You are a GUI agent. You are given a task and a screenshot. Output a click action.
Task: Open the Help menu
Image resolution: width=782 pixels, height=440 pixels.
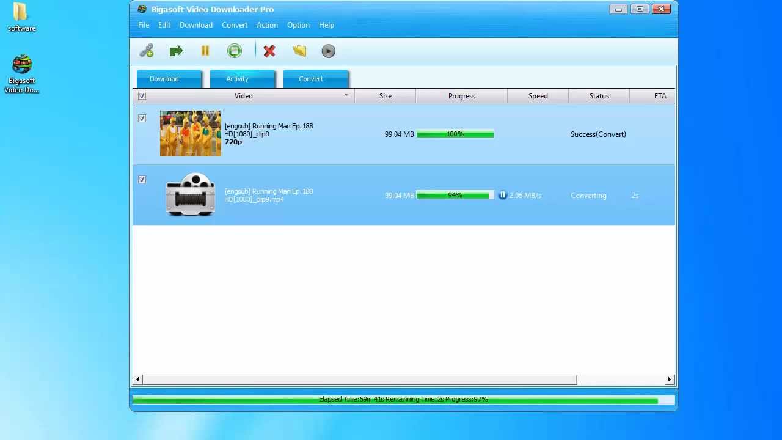326,25
